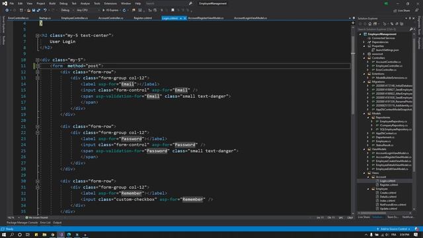The width and height of the screenshot is (423, 238).
Task: Click the search magnifier icon in title bar
Action: (x=190, y=3)
